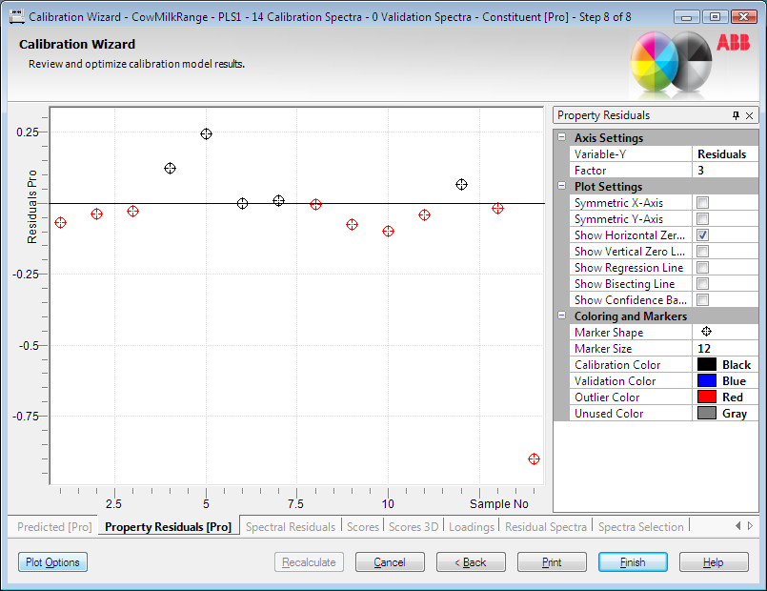
Task: Open Plot Options
Action: 52,562
